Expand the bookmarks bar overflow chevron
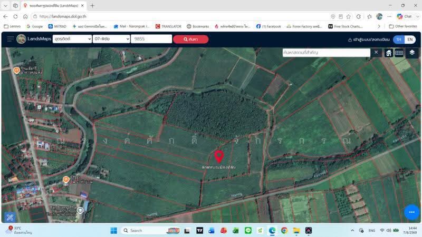422x237 pixels. (379, 26)
